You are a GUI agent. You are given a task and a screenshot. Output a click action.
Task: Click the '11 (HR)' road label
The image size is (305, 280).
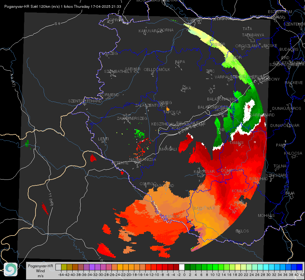[51, 200]
